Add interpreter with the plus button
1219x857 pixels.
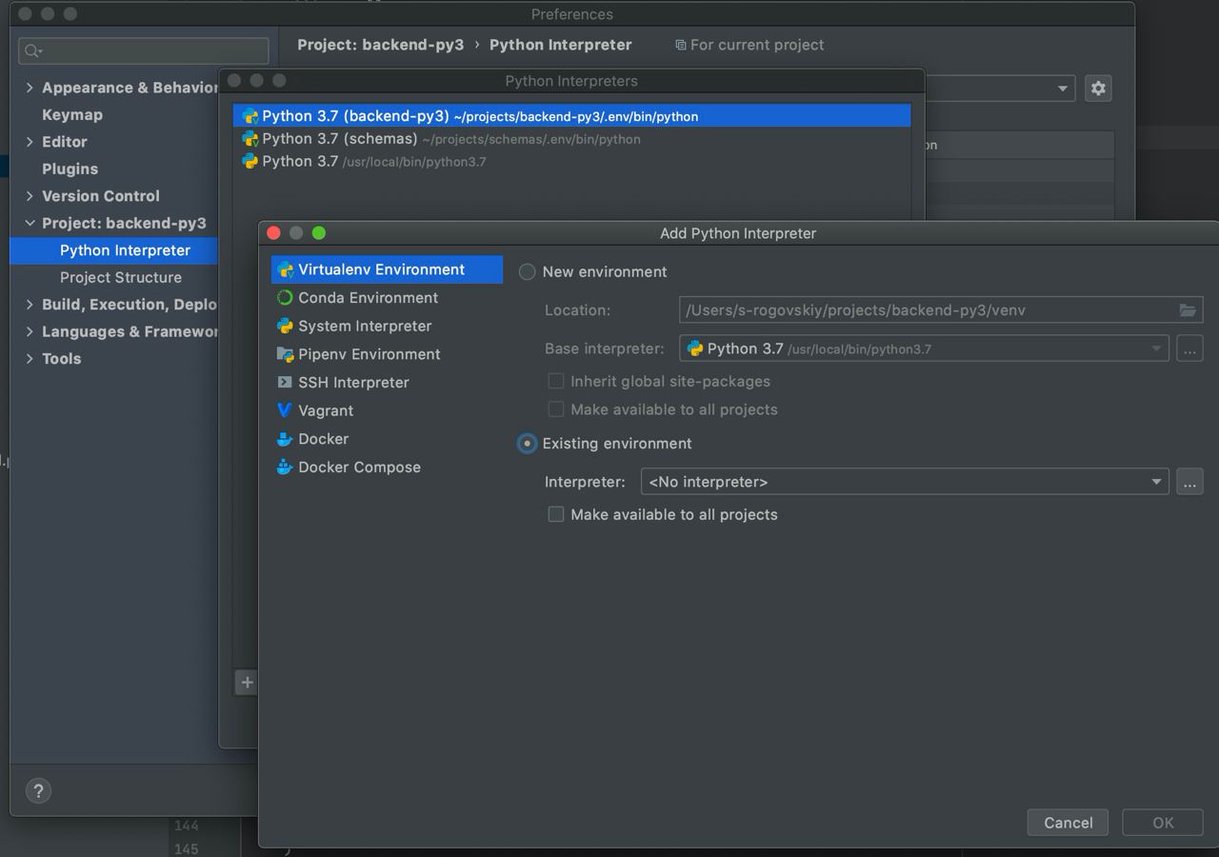pos(247,682)
